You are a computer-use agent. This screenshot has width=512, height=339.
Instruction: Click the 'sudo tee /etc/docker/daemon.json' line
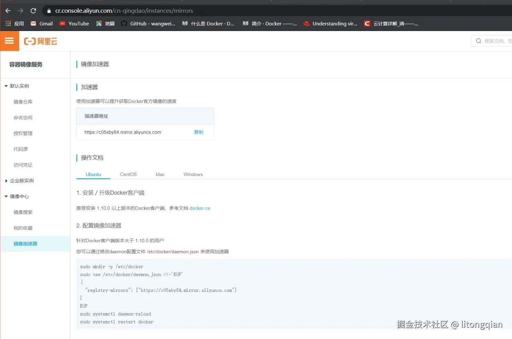tap(131, 275)
